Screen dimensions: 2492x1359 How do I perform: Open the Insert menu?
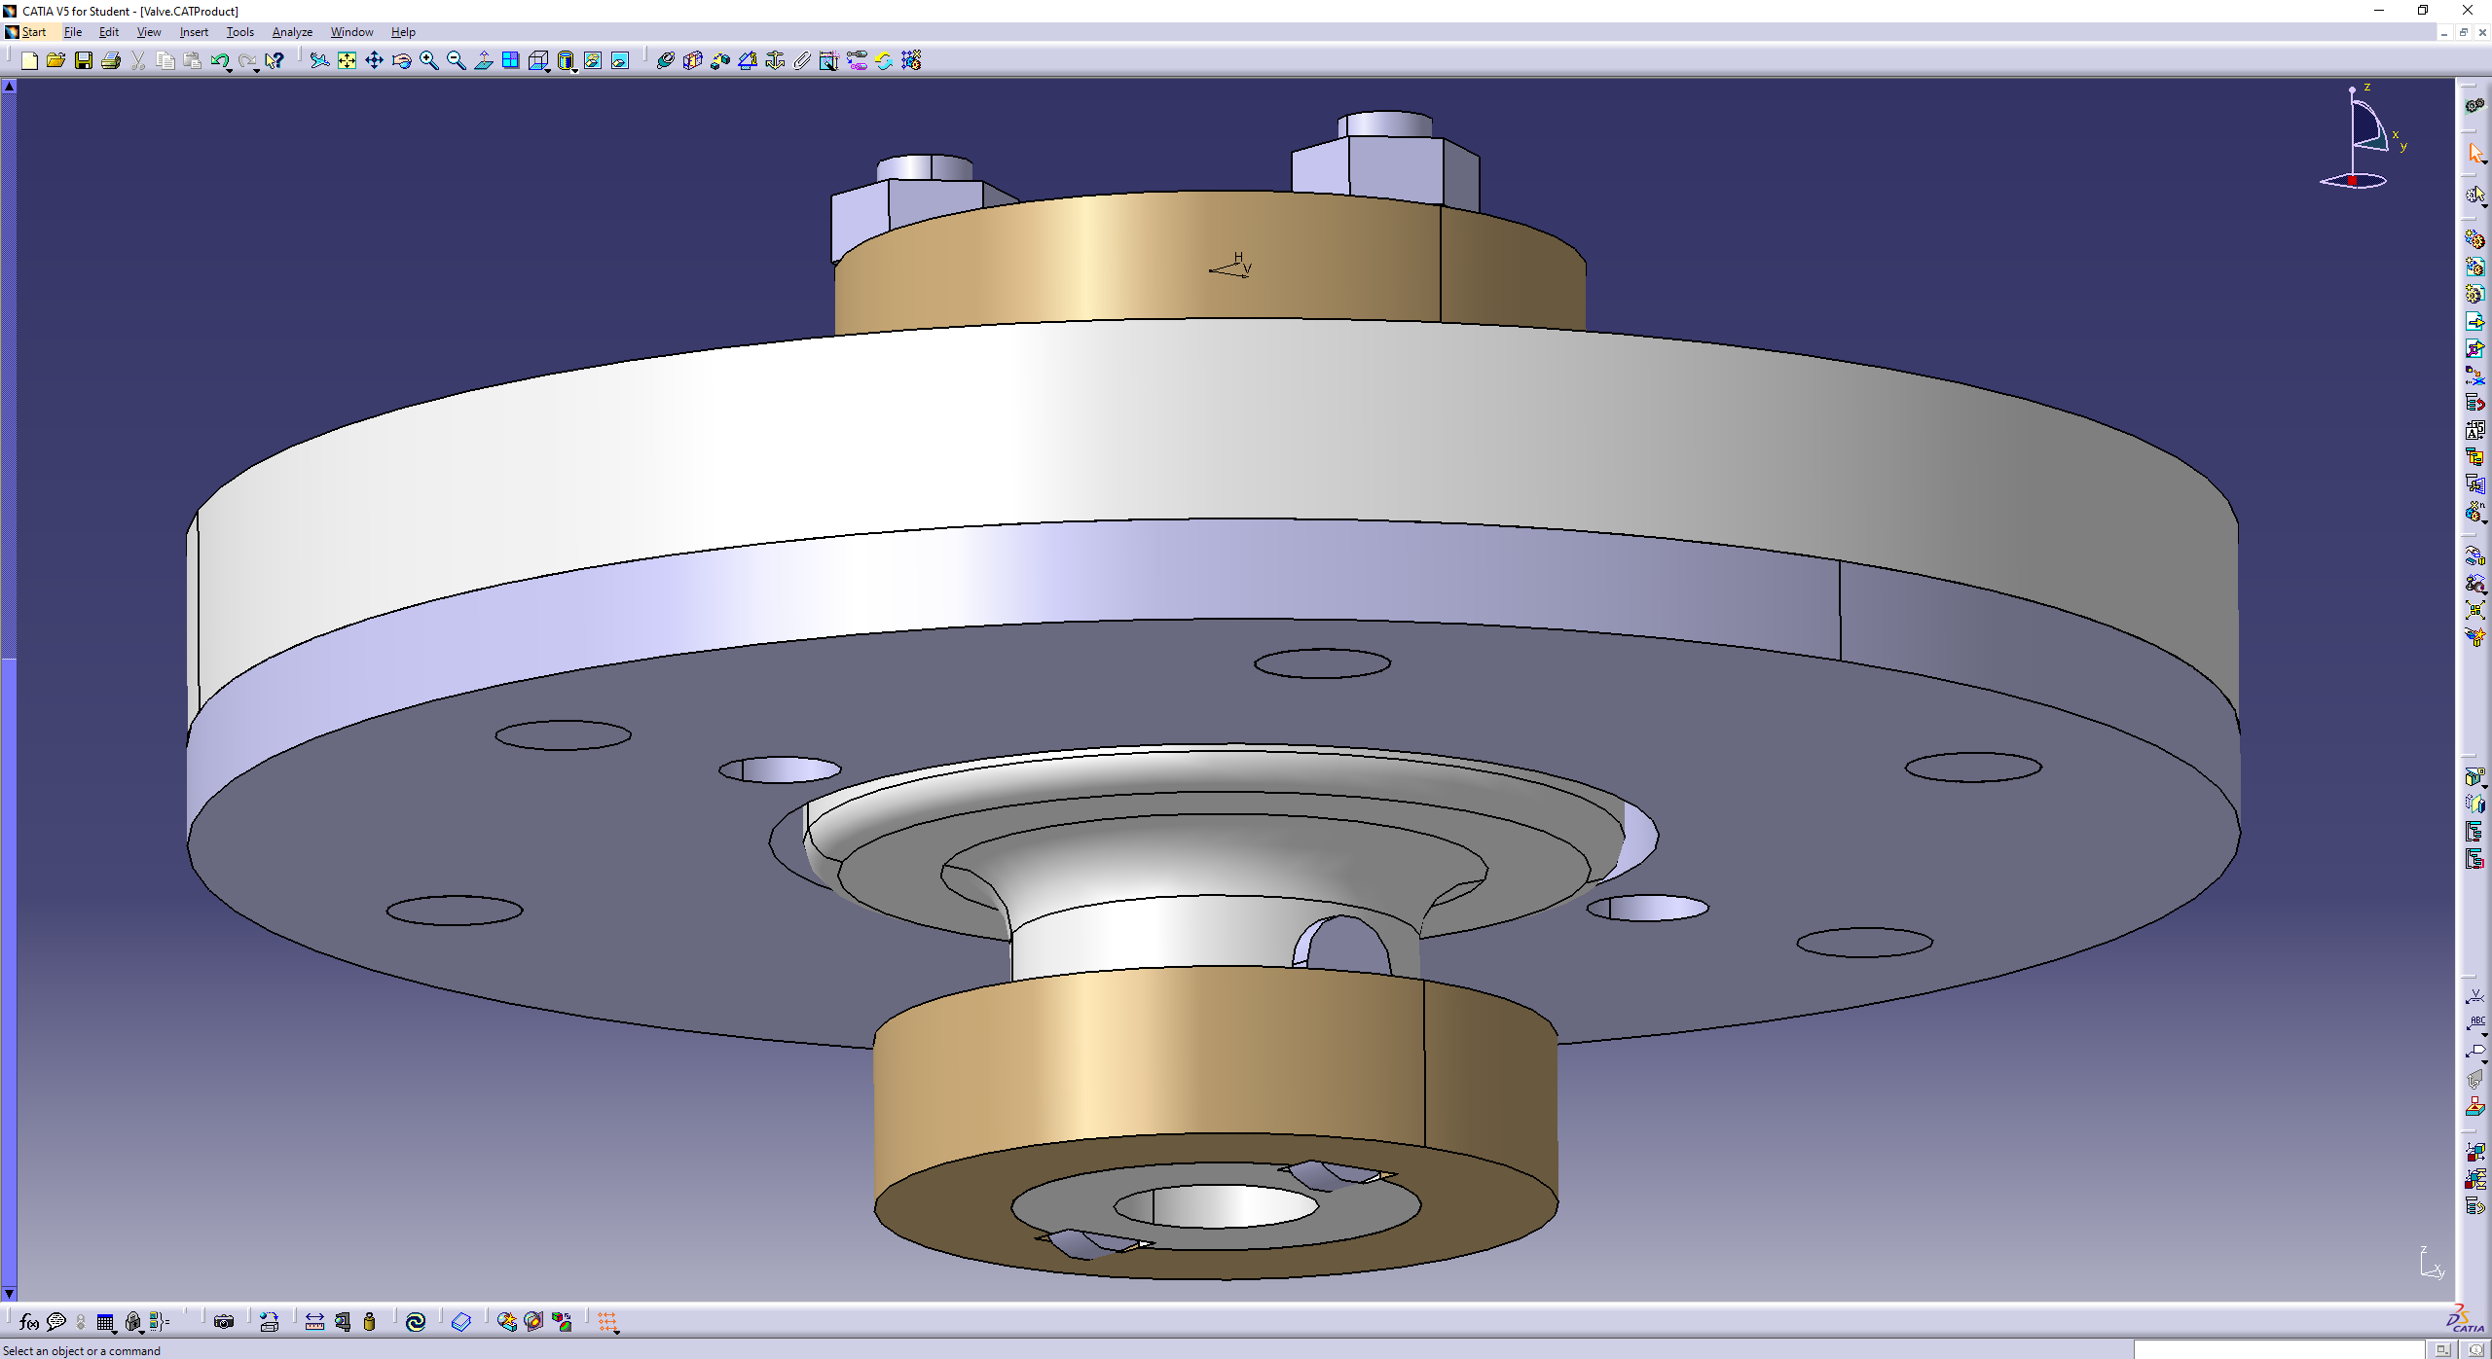pos(194,32)
